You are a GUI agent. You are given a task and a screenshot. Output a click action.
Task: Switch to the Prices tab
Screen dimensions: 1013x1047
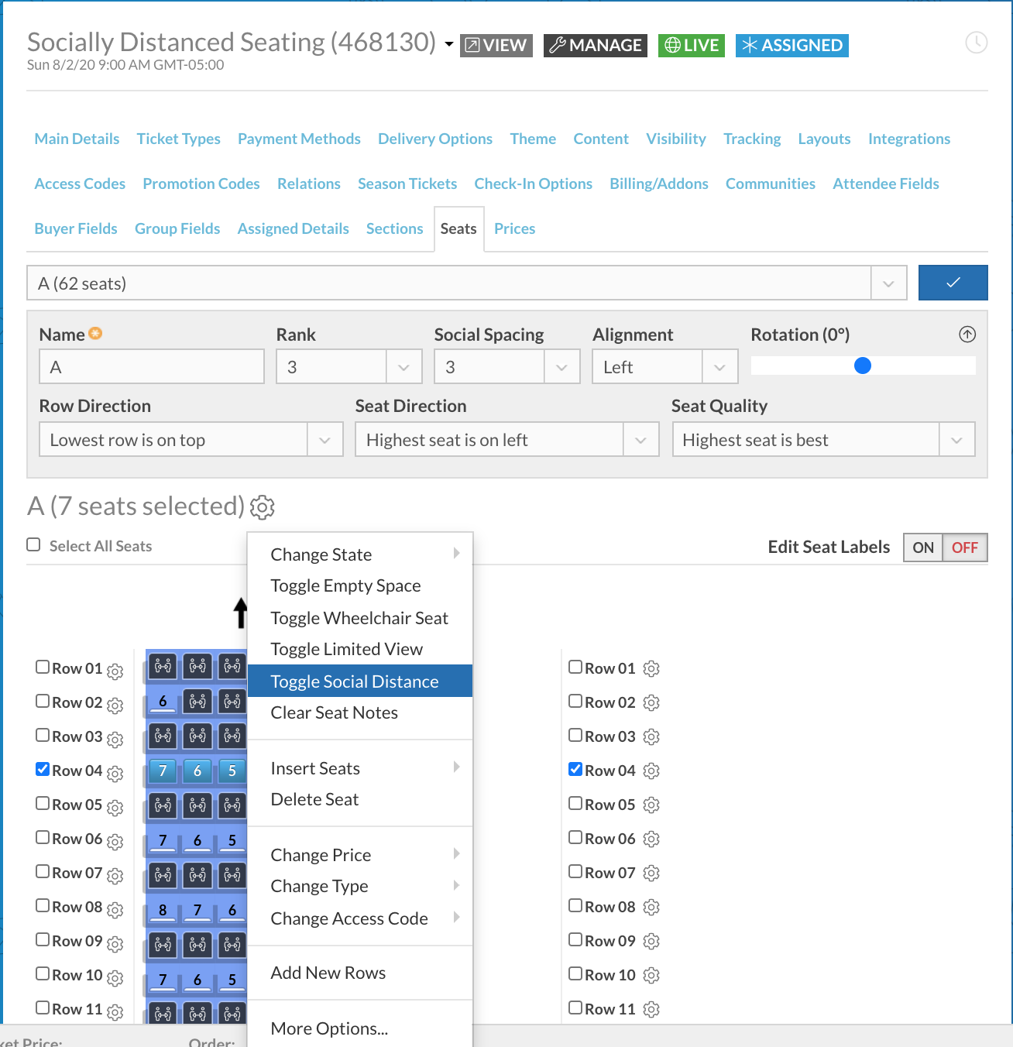514,228
